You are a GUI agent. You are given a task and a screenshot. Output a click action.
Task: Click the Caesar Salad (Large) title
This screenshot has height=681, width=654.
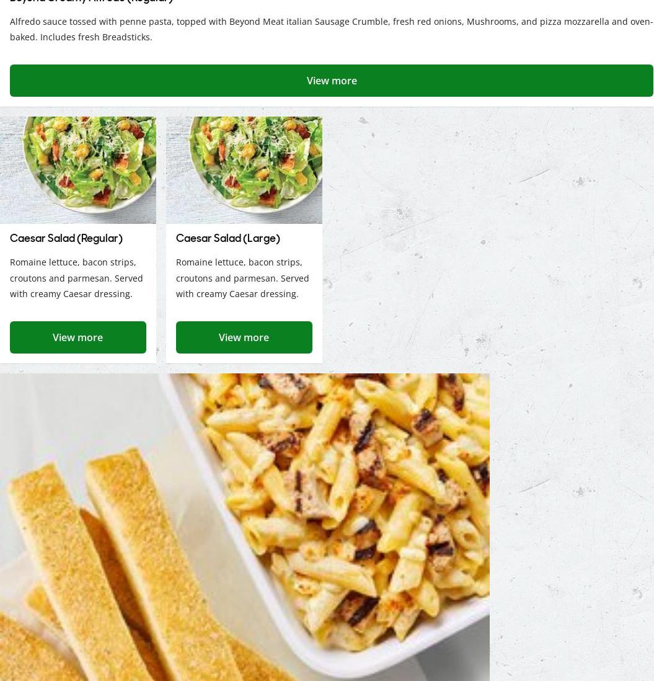click(228, 238)
